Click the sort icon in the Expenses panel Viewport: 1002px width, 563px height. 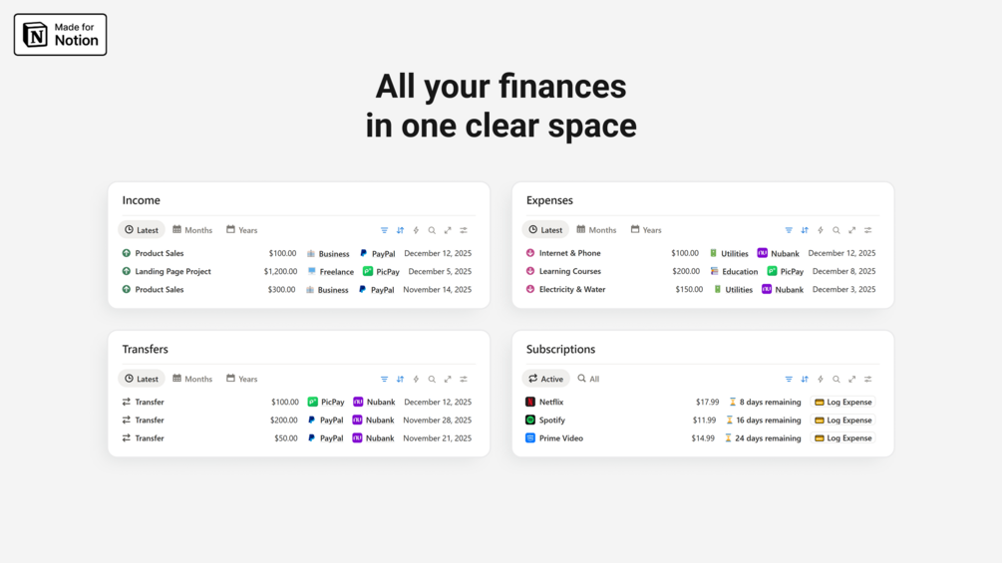[x=805, y=230]
